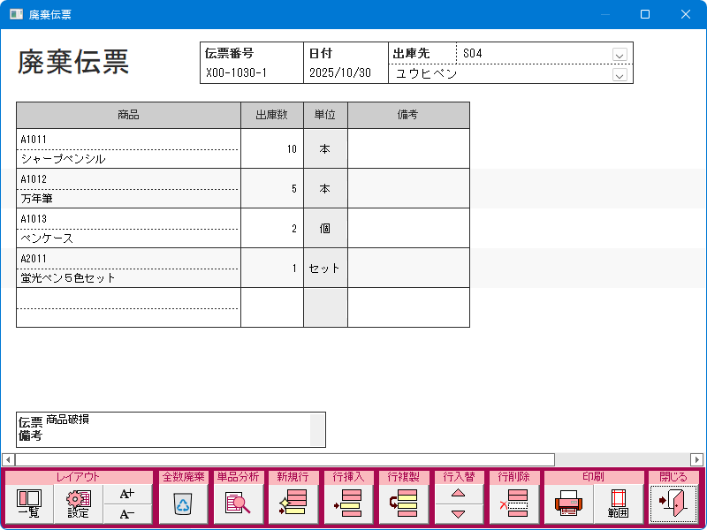Insert a row using 行挿入 icon

[348, 504]
